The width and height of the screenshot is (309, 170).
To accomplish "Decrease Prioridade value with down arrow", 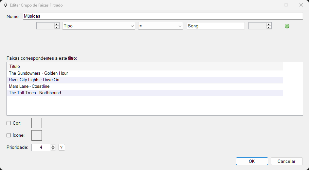I will [53, 149].
